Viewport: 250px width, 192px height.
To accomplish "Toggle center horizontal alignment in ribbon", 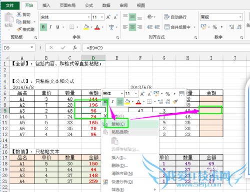I will [x=132, y=27].
